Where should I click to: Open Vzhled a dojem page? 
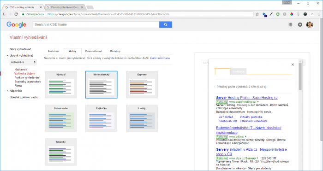point(25,73)
